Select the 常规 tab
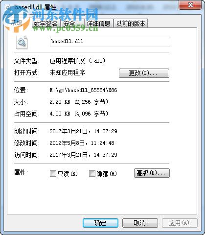The image size is (205, 235). (17, 23)
